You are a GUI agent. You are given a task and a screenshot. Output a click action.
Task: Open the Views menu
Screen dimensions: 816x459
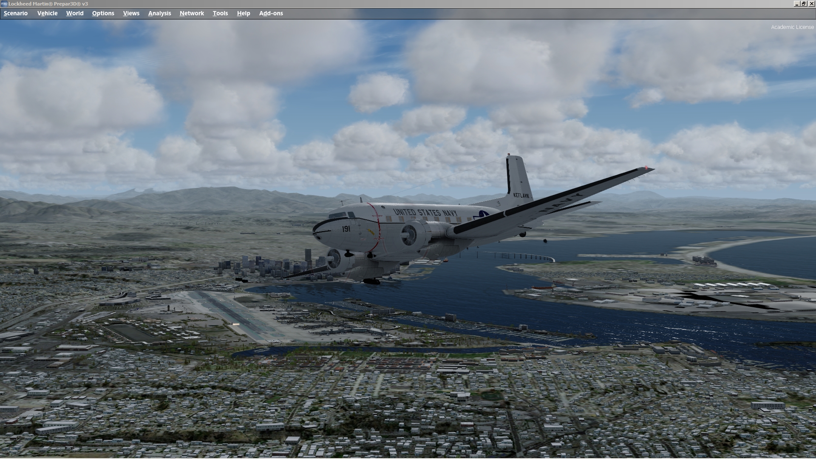tap(131, 13)
